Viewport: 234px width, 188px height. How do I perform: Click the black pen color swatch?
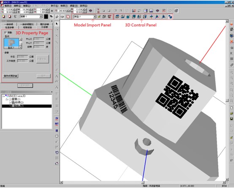tap(46, 16)
